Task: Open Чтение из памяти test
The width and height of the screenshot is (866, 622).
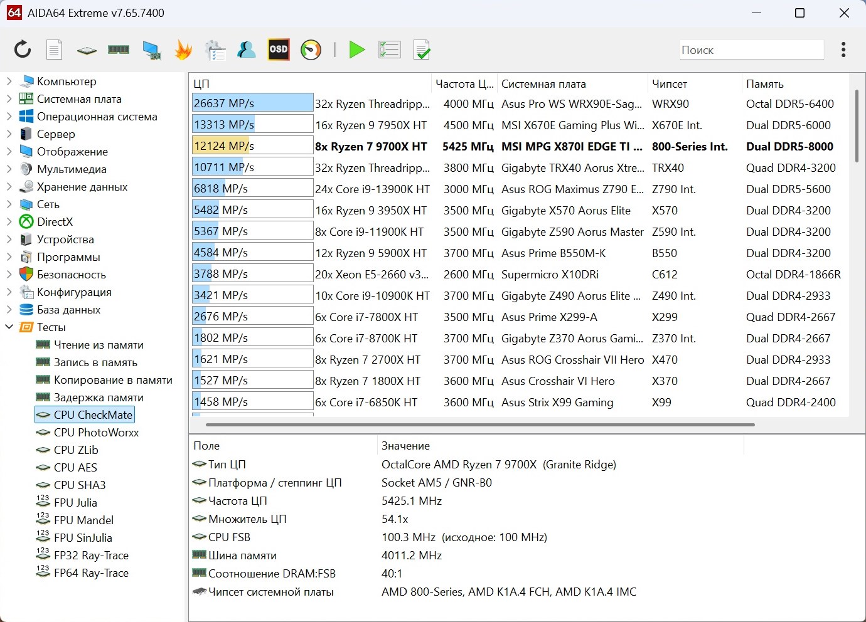Action: pos(99,345)
